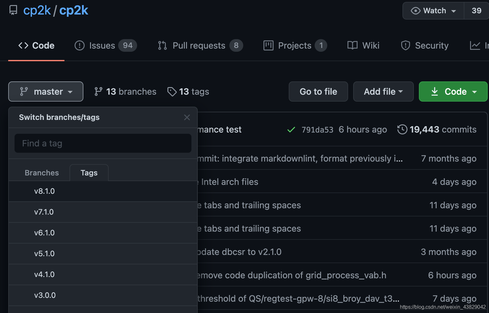The width and height of the screenshot is (489, 313).
Task: Click the Pull requests count badge 8
Action: 236,45
